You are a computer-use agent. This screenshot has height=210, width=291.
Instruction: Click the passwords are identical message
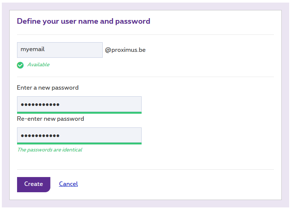pyautogui.click(x=50, y=150)
